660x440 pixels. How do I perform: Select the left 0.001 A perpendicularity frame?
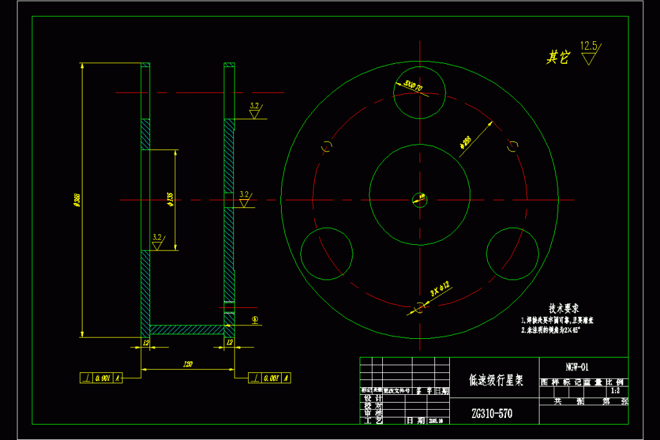click(101, 378)
